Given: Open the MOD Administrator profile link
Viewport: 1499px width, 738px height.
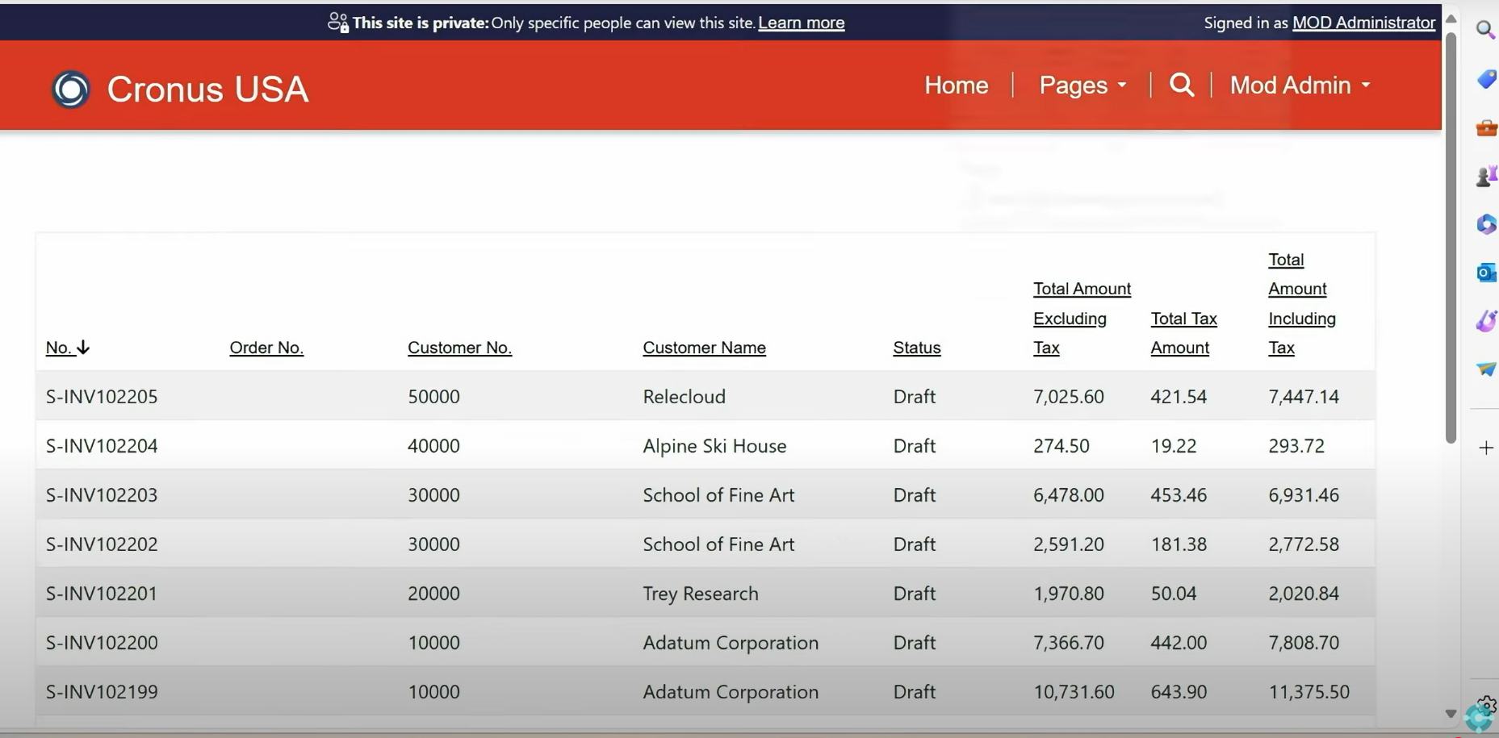Looking at the screenshot, I should coord(1363,23).
